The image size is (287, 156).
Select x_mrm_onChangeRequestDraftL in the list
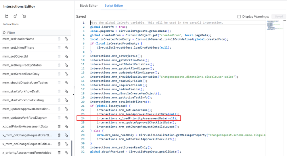coord(27,135)
